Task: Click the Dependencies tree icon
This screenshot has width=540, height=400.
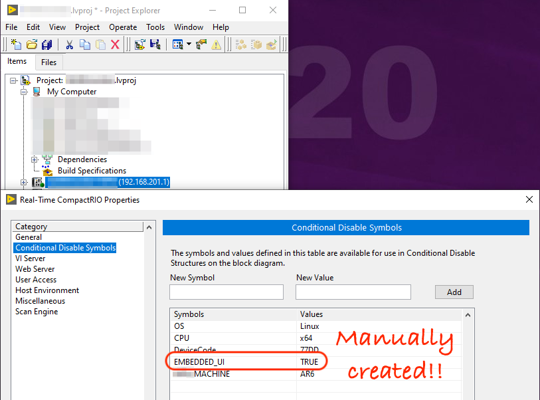Action: click(x=47, y=159)
